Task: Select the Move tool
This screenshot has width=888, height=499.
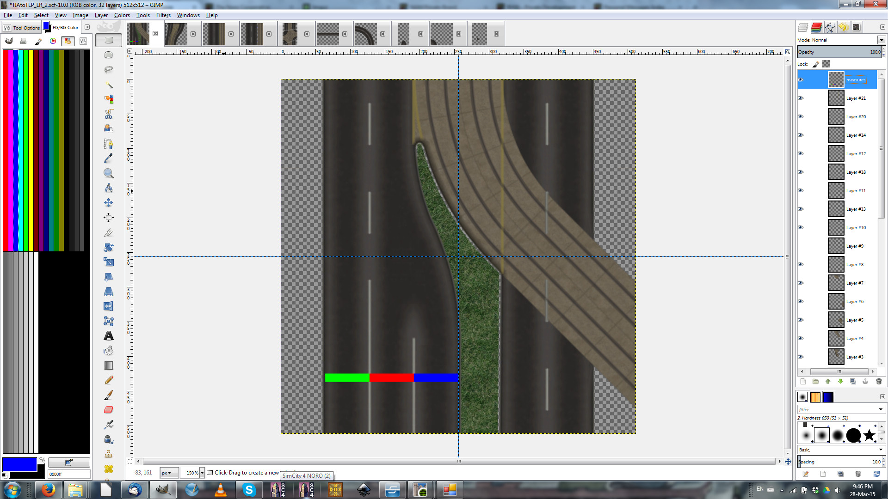Action: click(x=109, y=203)
